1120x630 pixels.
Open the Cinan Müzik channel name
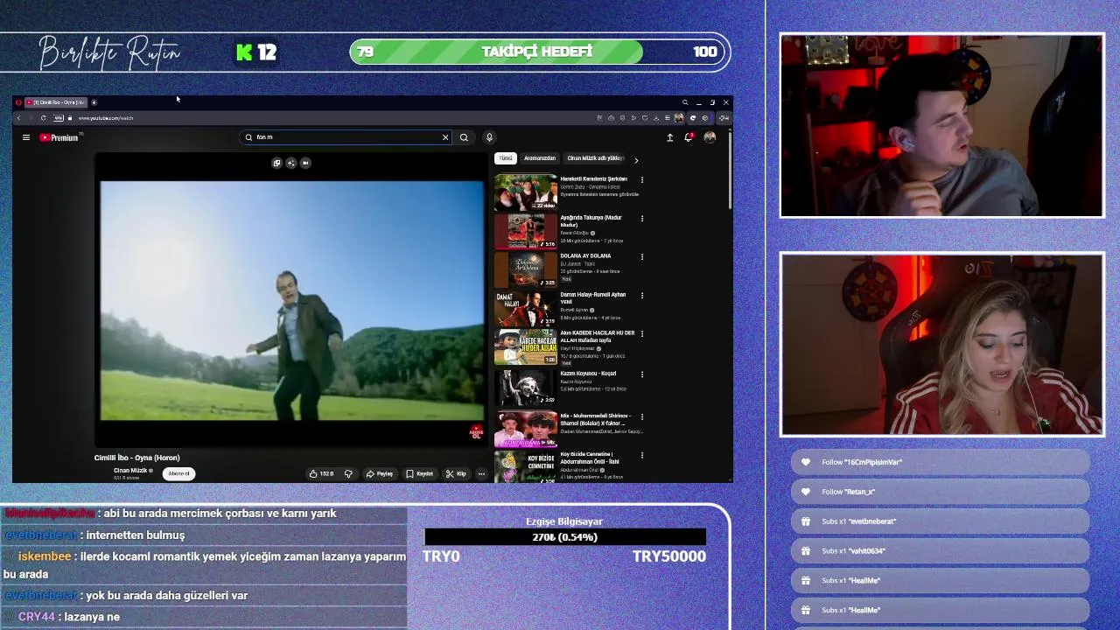(130, 471)
